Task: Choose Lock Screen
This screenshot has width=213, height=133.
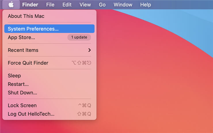Action: (50, 105)
